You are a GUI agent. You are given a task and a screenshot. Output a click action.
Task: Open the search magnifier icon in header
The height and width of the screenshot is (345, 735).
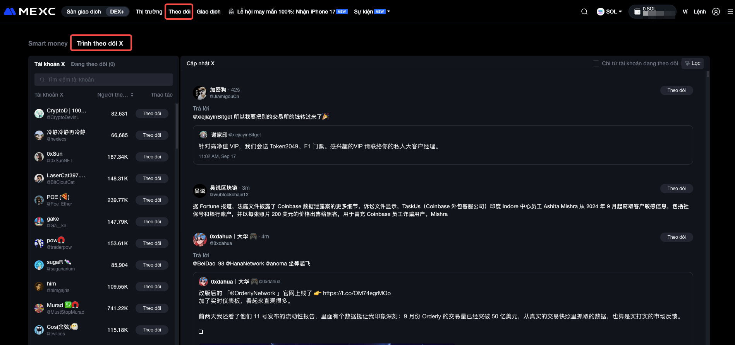(x=584, y=12)
